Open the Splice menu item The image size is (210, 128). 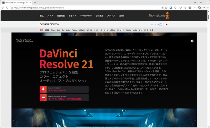click(121, 16)
